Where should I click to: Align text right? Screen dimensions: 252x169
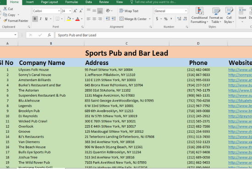[x=100, y=19]
